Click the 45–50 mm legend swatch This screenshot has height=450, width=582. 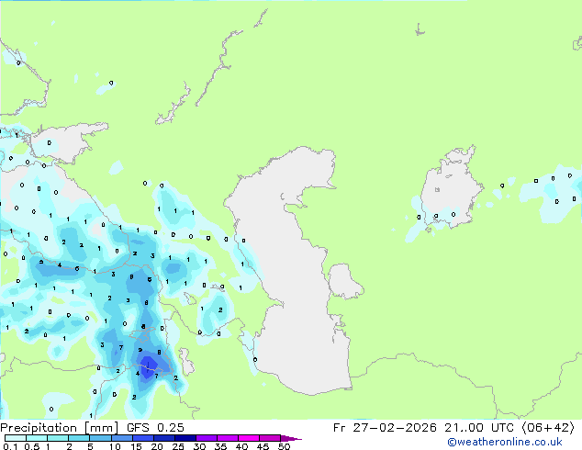click(x=270, y=438)
